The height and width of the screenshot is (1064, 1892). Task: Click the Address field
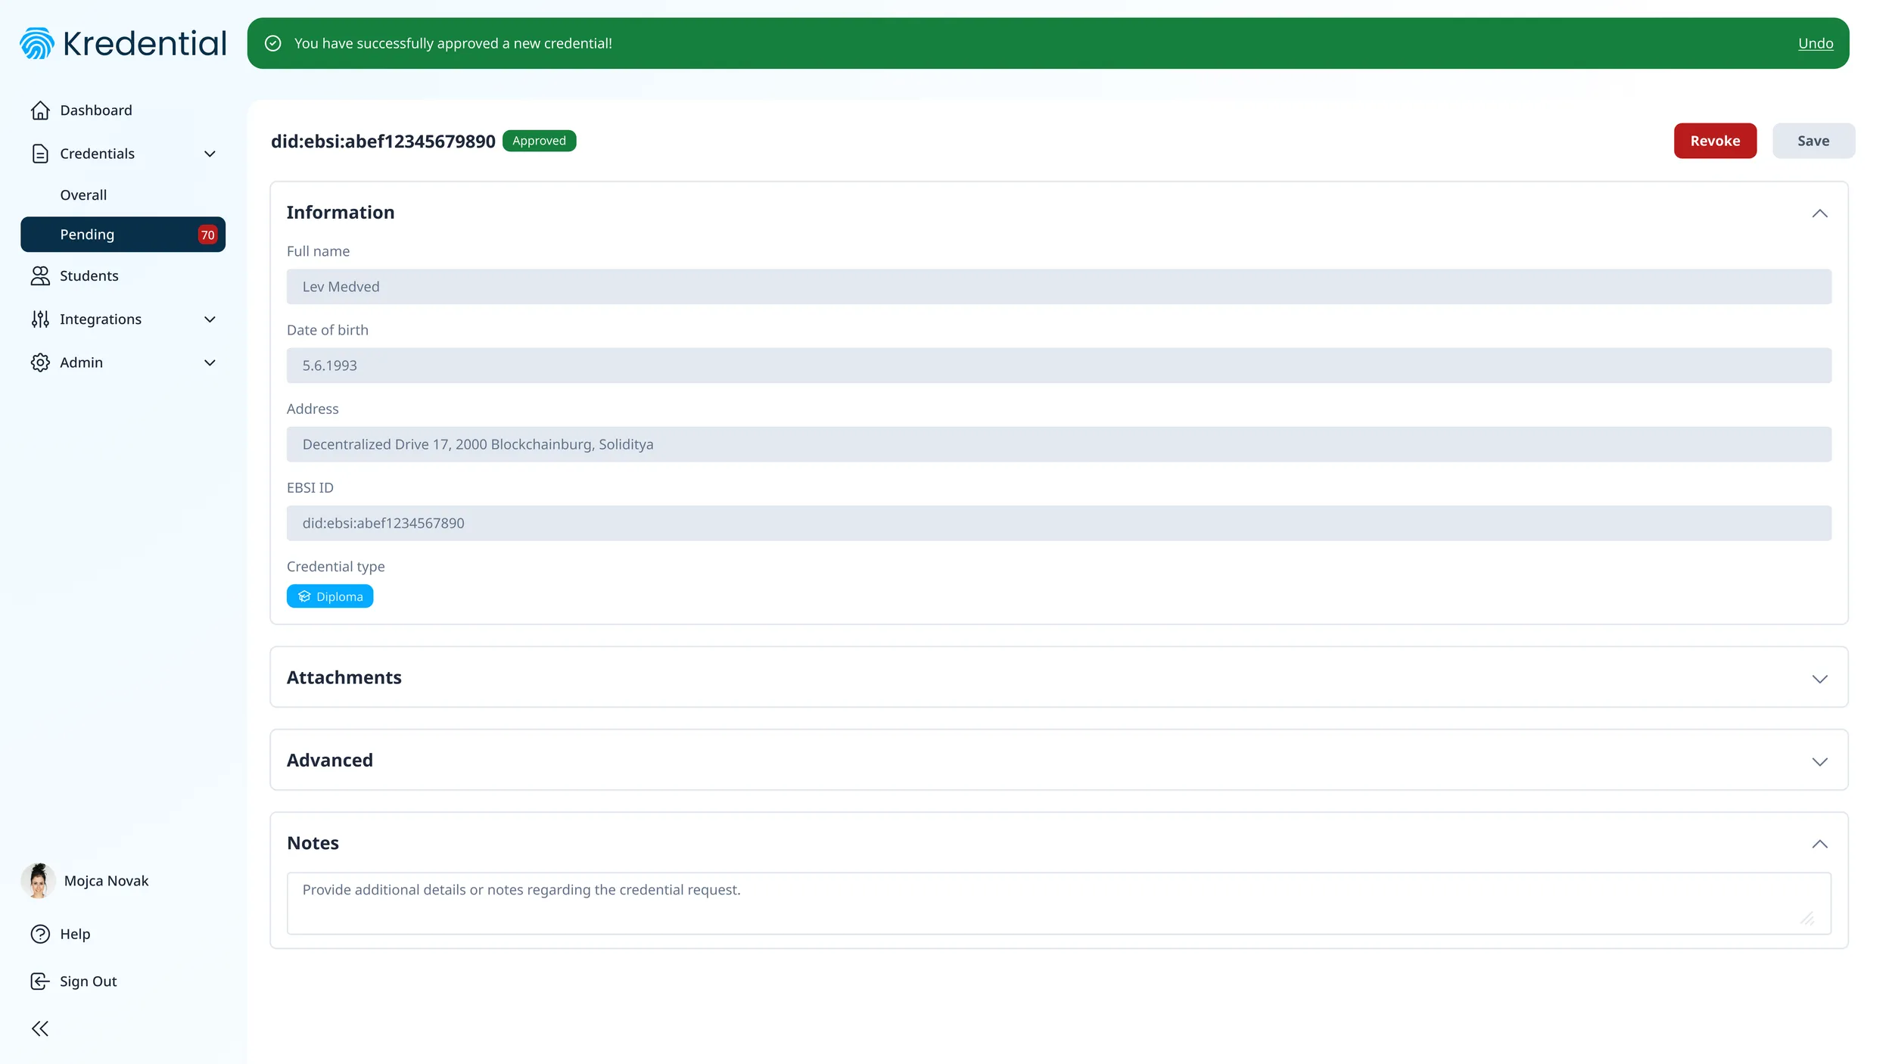tap(1059, 444)
